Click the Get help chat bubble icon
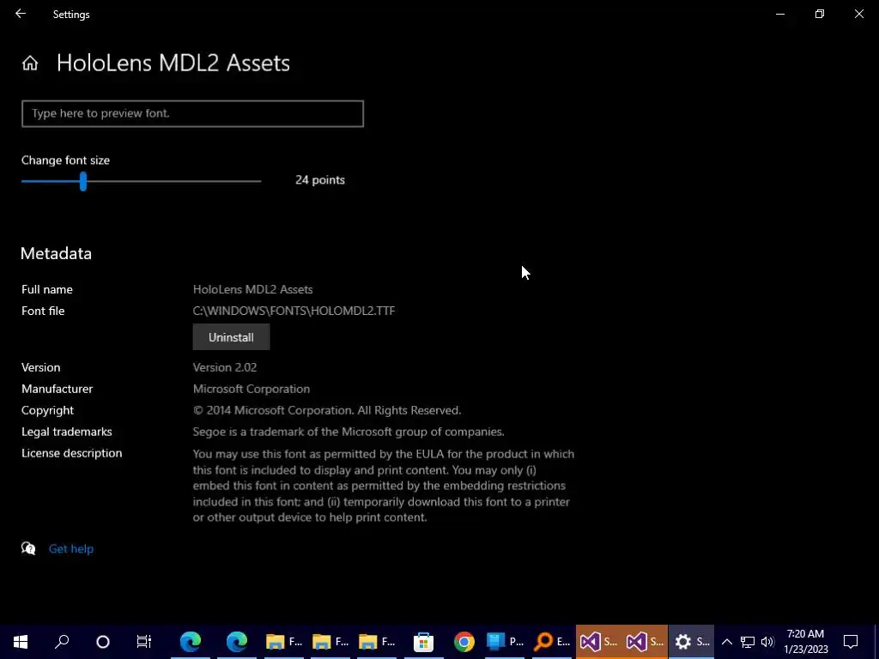 [28, 548]
